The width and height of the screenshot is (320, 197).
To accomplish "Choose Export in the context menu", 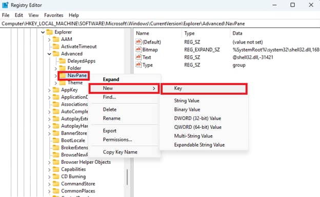I will pos(125,131).
